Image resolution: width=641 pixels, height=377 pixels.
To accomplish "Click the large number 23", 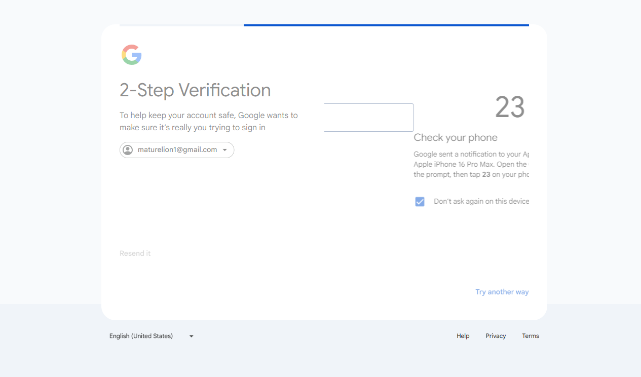I will coord(510,107).
